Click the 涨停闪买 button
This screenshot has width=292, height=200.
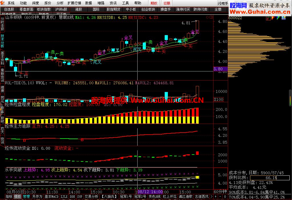tap(183, 9)
